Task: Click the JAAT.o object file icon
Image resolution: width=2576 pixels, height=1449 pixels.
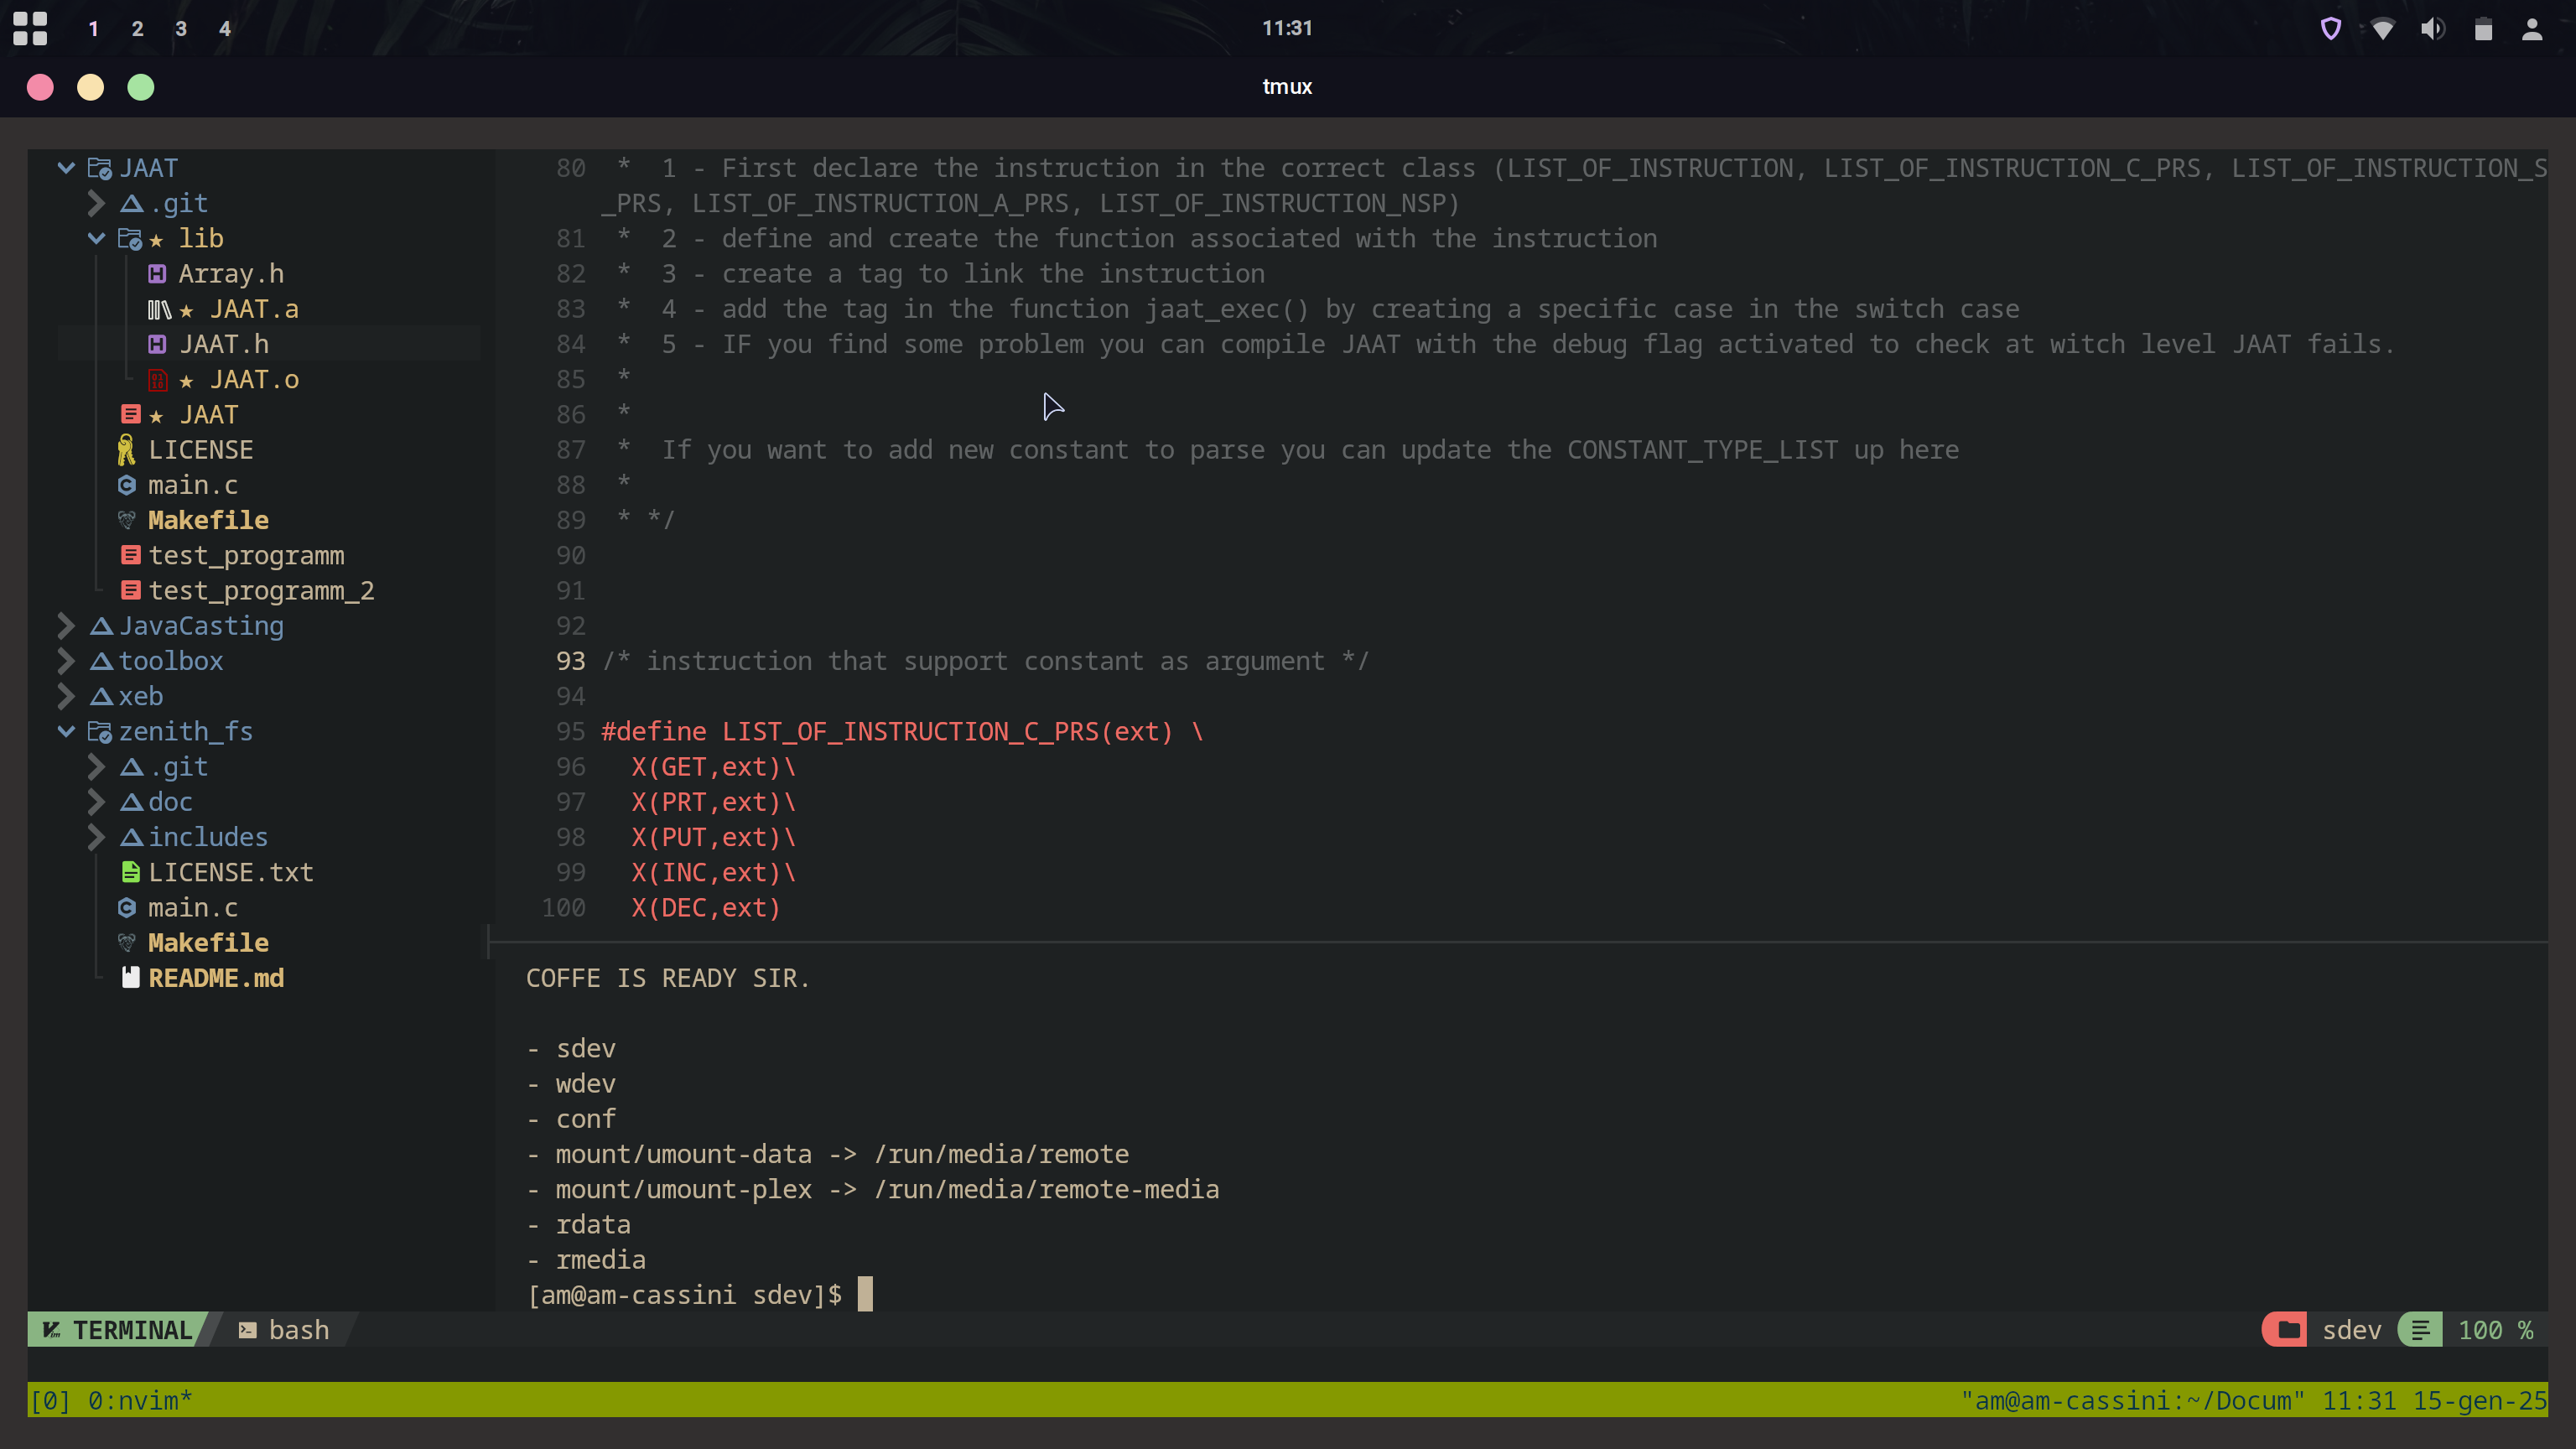Action: 157,380
